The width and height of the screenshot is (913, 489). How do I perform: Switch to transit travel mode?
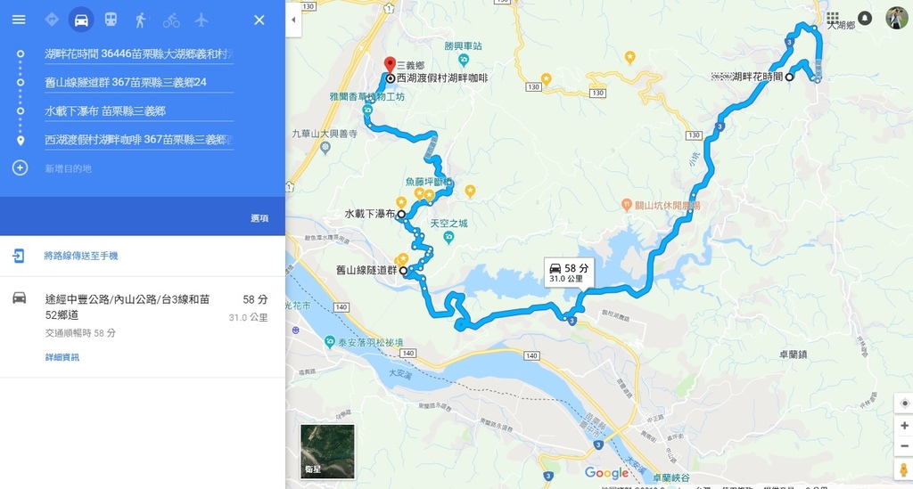(x=111, y=20)
